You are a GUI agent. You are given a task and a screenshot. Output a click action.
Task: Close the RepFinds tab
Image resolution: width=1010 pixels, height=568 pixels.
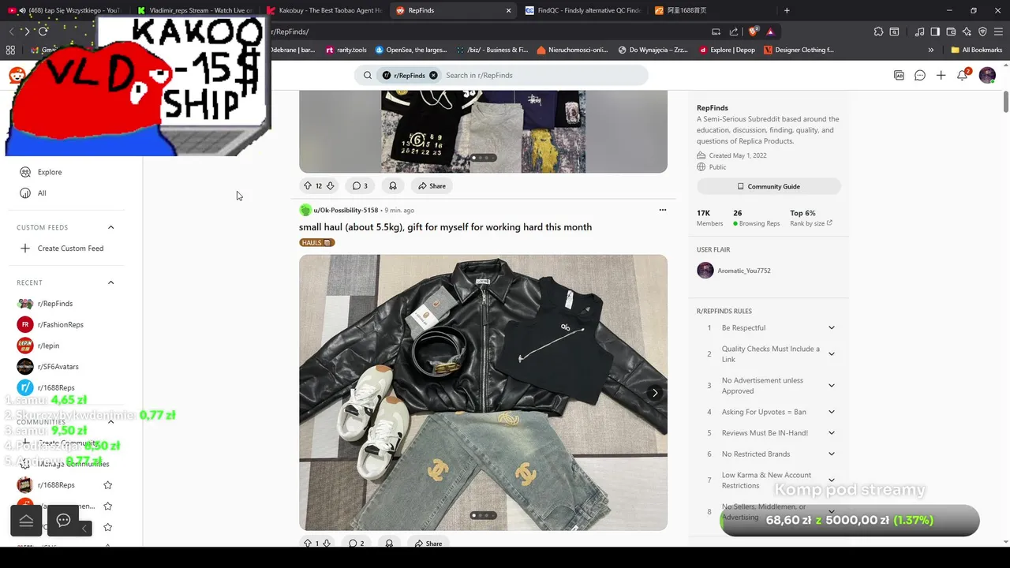(508, 10)
